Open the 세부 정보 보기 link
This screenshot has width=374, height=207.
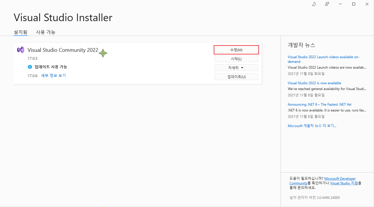[53, 76]
